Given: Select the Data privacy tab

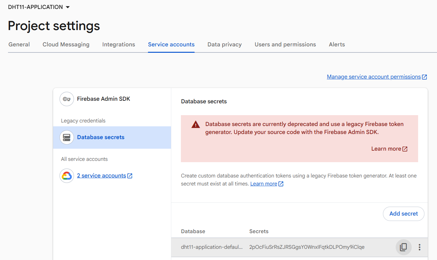Looking at the screenshot, I should click(224, 44).
